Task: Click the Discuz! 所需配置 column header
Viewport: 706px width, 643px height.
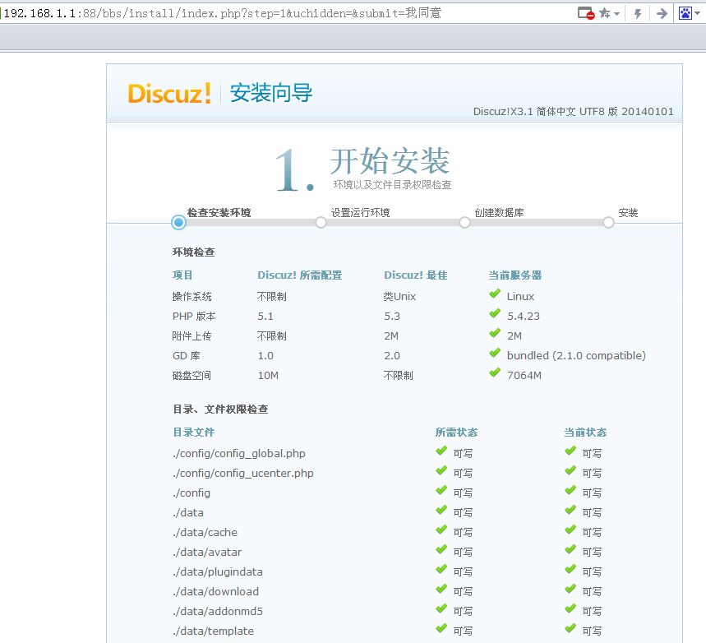Action: point(300,275)
